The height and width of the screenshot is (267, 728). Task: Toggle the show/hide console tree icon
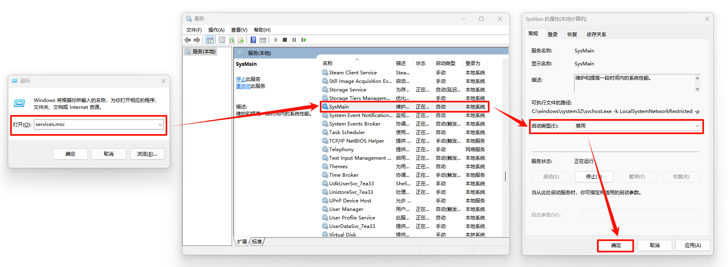pos(210,40)
